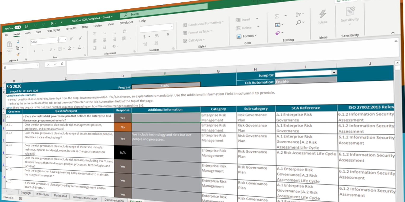Image resolution: width=405 pixels, height=202 pixels.
Task: Click the Save icon beside AutoSave
Action: coord(27,26)
